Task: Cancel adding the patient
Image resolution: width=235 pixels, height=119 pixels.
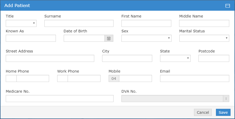Action: click(x=203, y=112)
